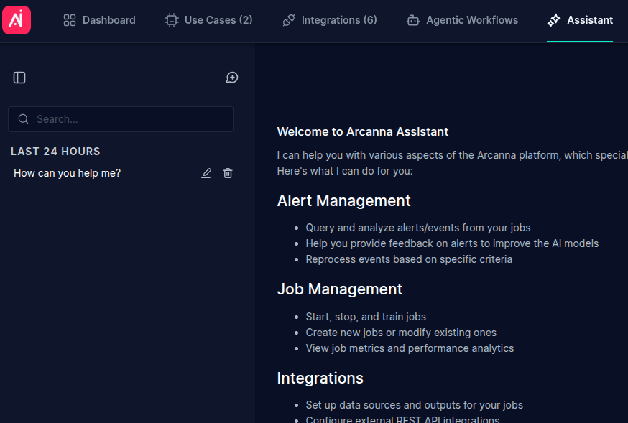
Task: Click 'Set up data sources and outputs' bullet
Action: point(414,405)
